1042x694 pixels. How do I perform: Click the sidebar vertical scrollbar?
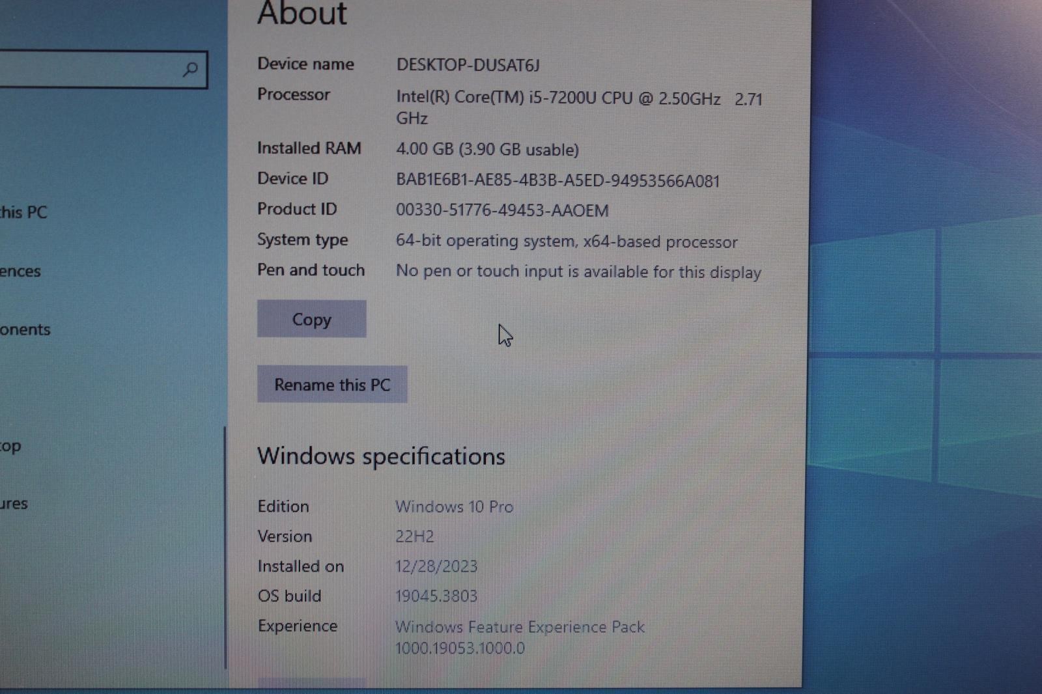pos(225,548)
